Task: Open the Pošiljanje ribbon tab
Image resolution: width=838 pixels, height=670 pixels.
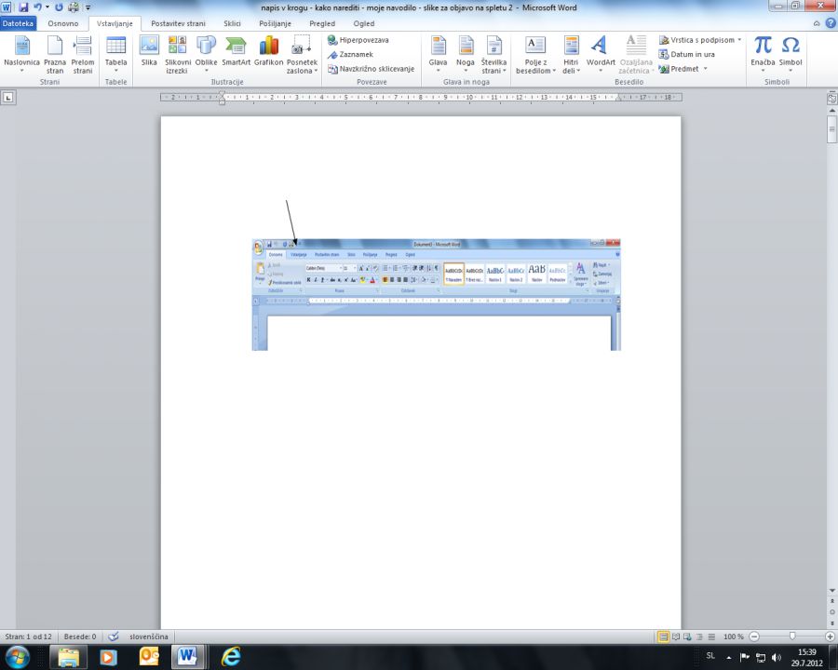Action: tap(276, 23)
